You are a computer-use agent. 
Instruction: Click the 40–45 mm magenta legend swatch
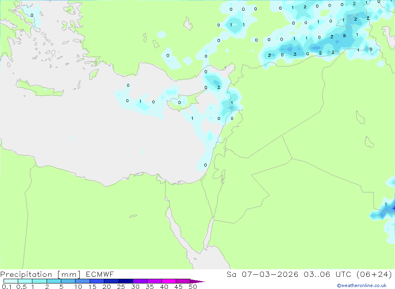(x=169, y=281)
